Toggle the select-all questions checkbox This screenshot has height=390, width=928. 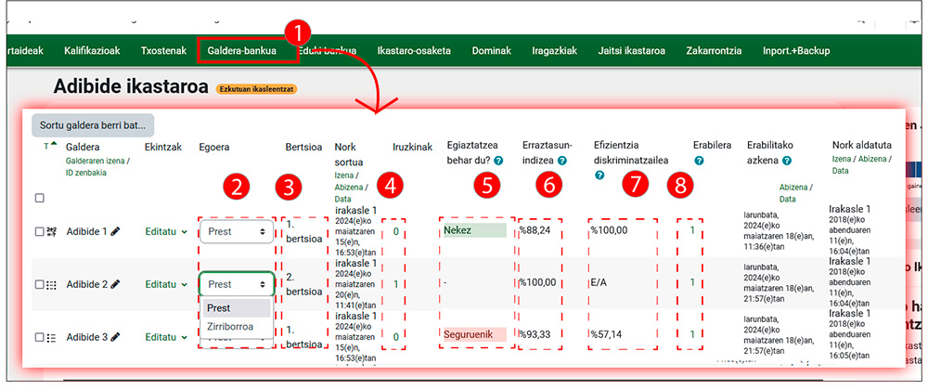pos(39,198)
